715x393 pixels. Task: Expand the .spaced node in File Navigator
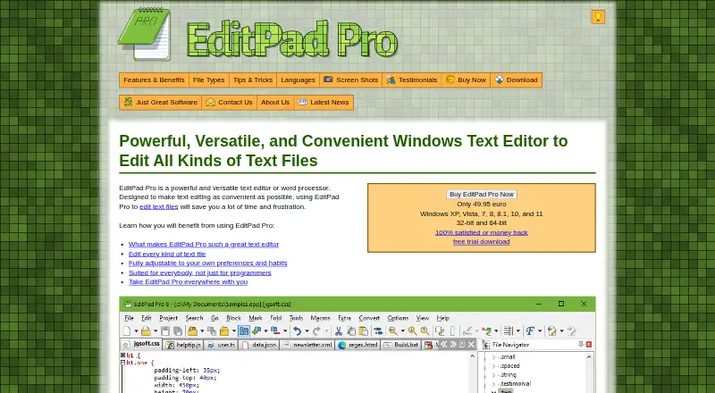click(x=493, y=365)
